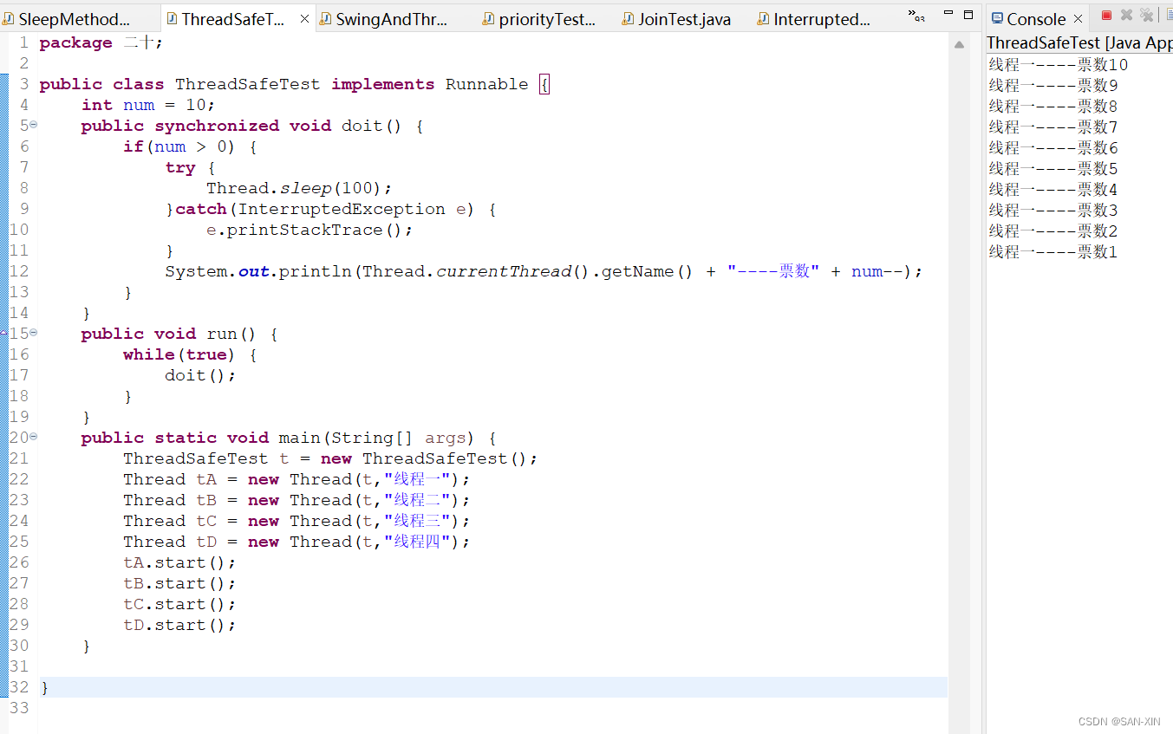Click 'while(true) {' line
The height and width of the screenshot is (734, 1173).
(x=190, y=354)
